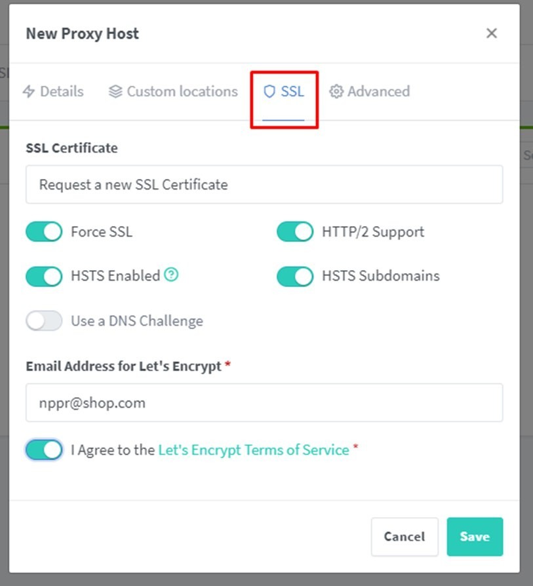Click the gear icon beside Advanced
The image size is (533, 586).
click(336, 92)
